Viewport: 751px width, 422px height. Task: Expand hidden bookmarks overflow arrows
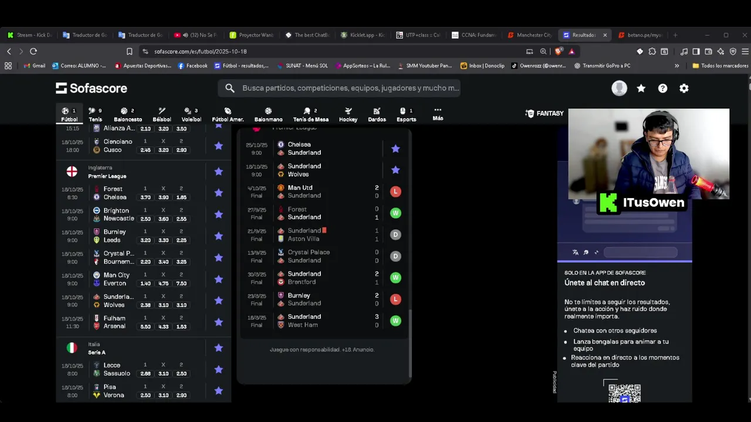pyautogui.click(x=676, y=66)
